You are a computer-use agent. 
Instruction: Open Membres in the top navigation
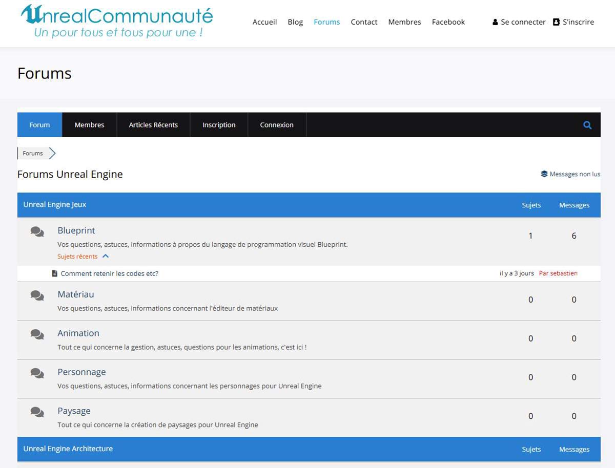(405, 22)
